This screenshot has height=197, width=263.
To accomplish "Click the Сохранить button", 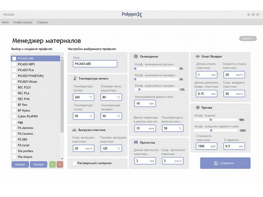I will [225, 163].
